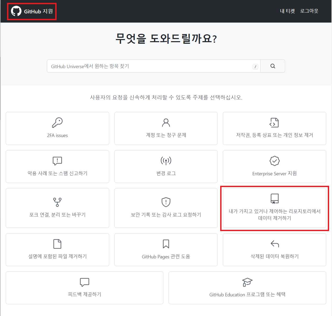332x316 pixels.
Task: Select 피드백 제공하기 topic
Action: pyautogui.click(x=85, y=288)
